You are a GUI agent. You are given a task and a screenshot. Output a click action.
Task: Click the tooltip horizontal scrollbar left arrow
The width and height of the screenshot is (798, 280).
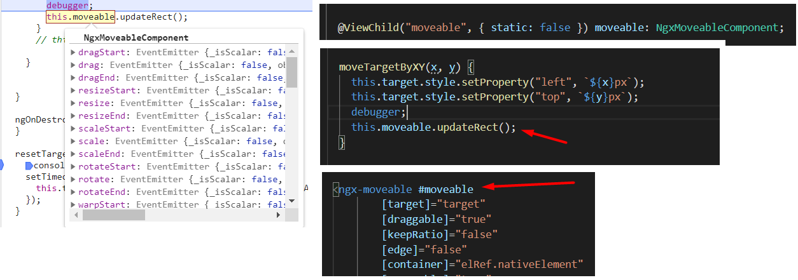pos(77,215)
